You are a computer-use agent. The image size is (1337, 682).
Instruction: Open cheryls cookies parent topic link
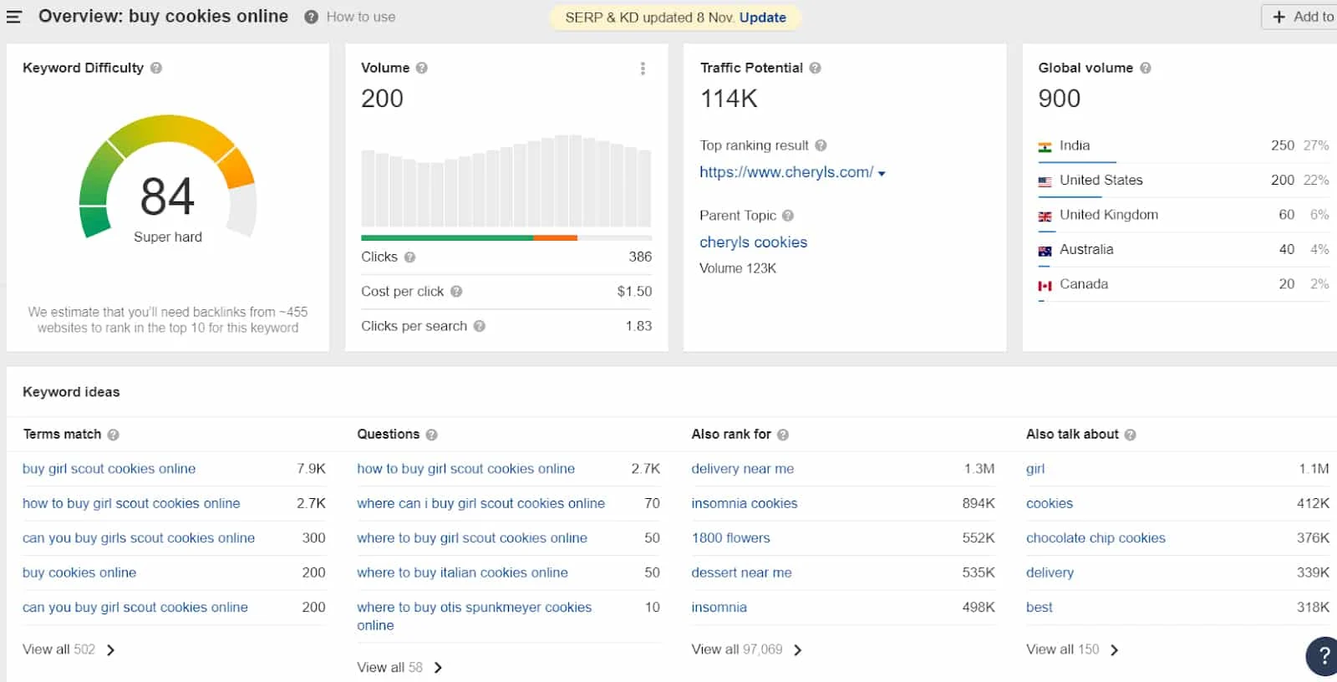tap(754, 242)
